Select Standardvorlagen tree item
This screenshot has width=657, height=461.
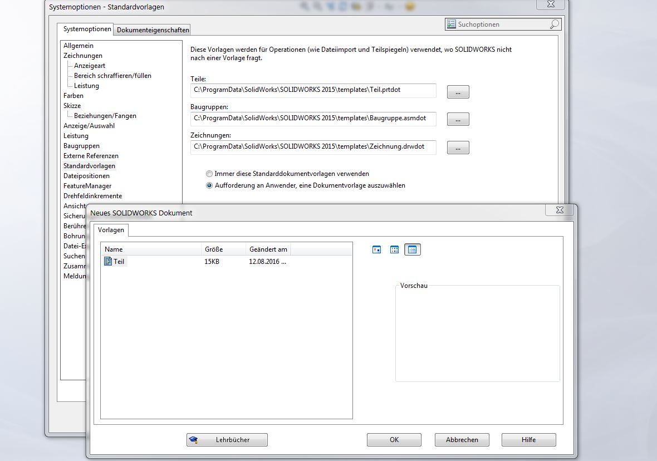tap(89, 166)
